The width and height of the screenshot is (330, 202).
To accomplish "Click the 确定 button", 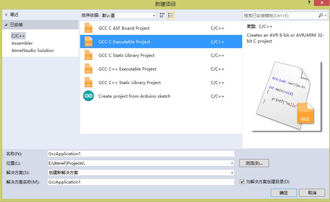I will pos(284,193).
